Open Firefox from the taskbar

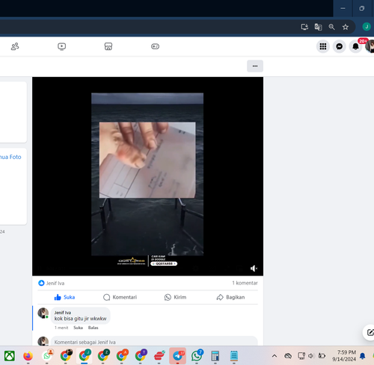[28, 356]
